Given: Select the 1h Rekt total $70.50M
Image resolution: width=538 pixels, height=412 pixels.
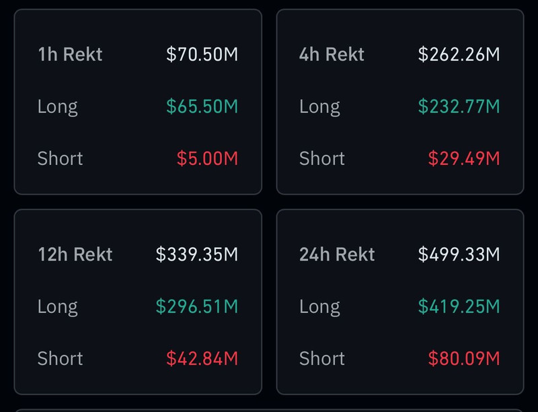Looking at the screenshot, I should pos(202,55).
